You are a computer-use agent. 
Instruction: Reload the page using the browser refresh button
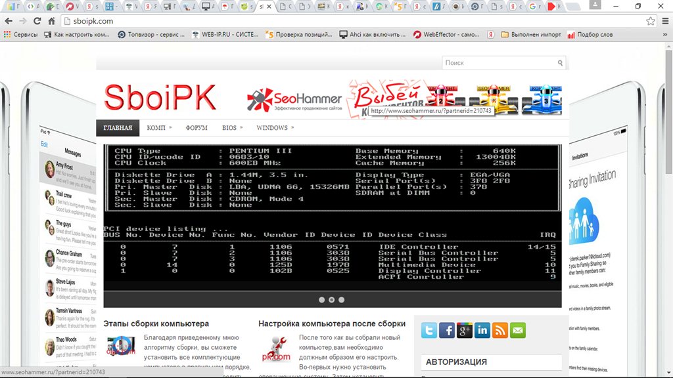click(36, 21)
